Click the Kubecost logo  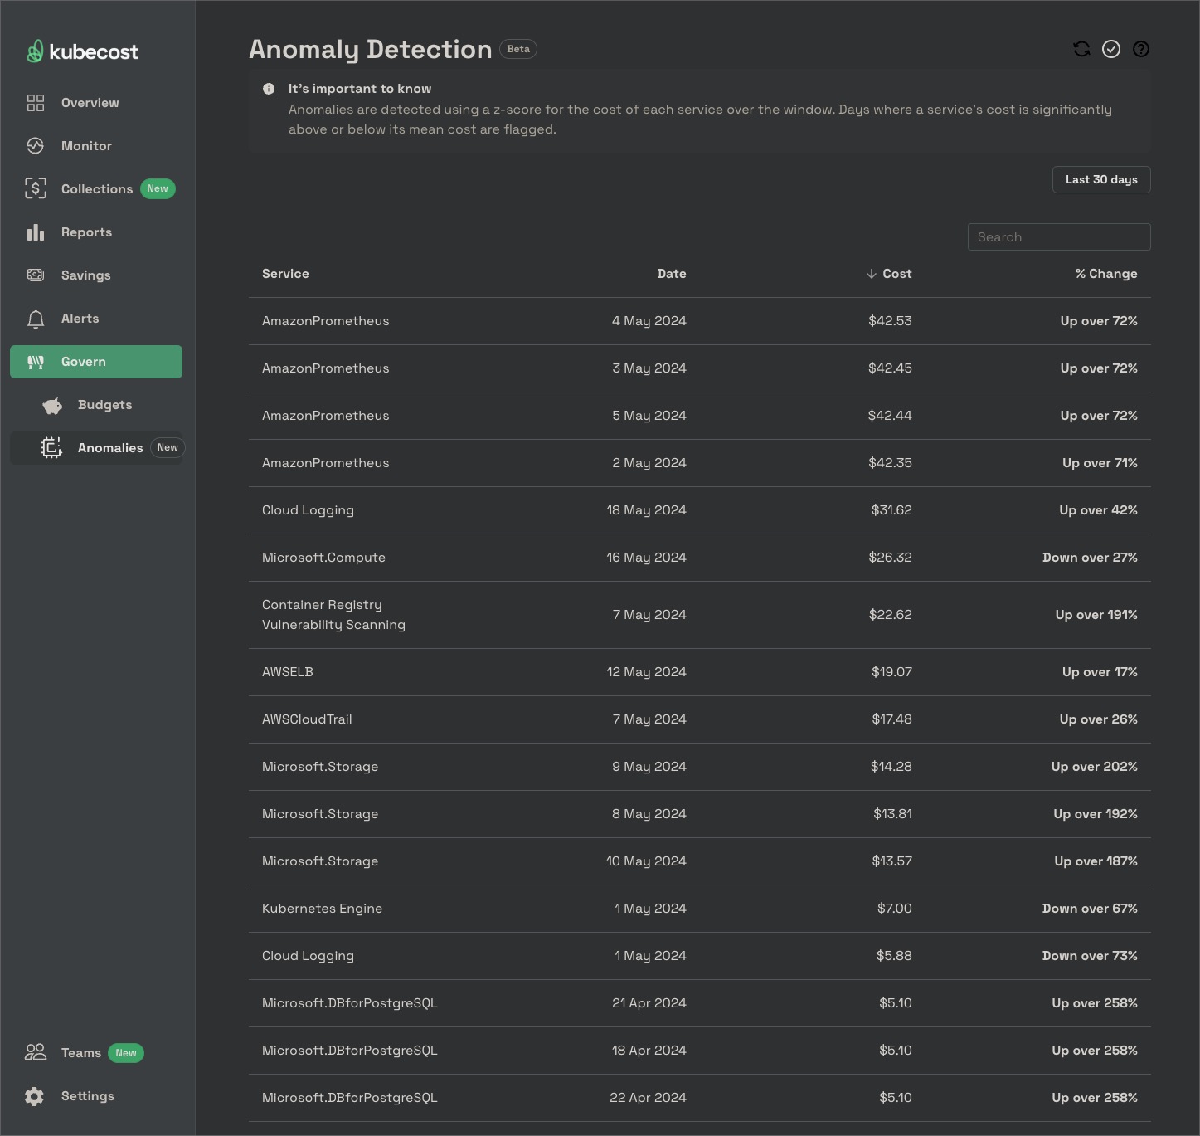[82, 51]
